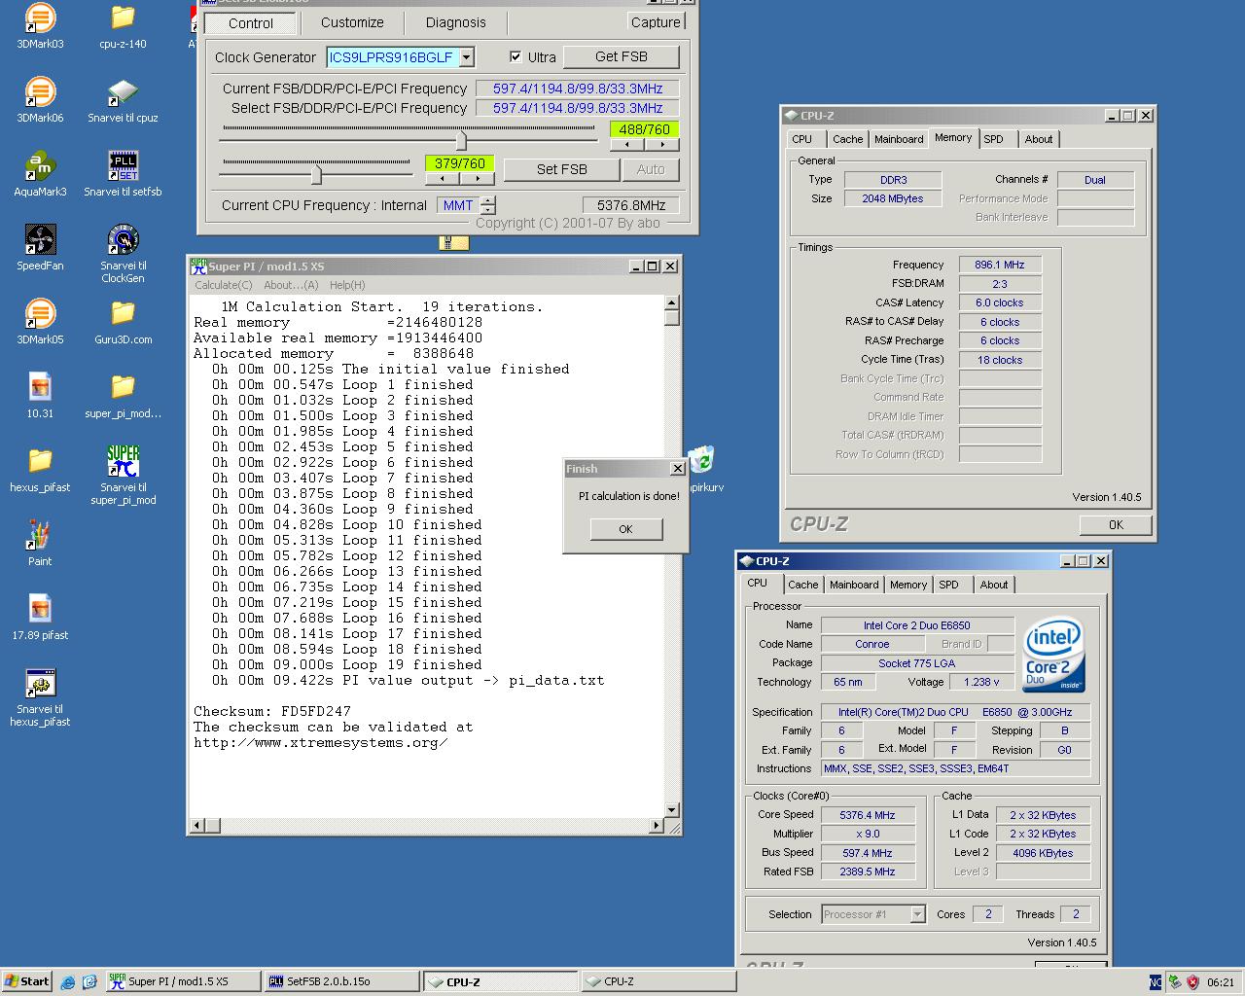This screenshot has width=1245, height=996.
Task: Launch AquaMark3 desktop icon
Action: (x=40, y=174)
